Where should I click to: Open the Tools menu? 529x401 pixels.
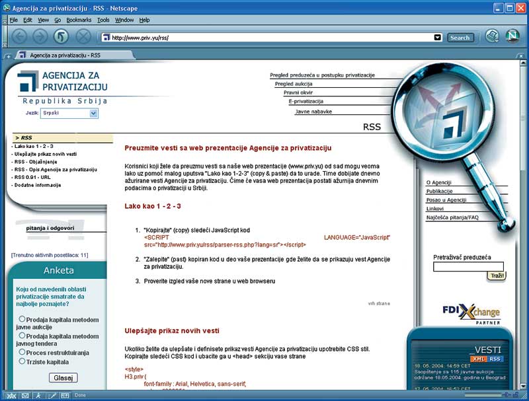(103, 20)
